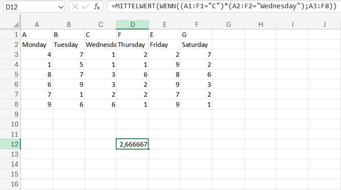
Task: Click the "Friday" cell
Action: 165,45
